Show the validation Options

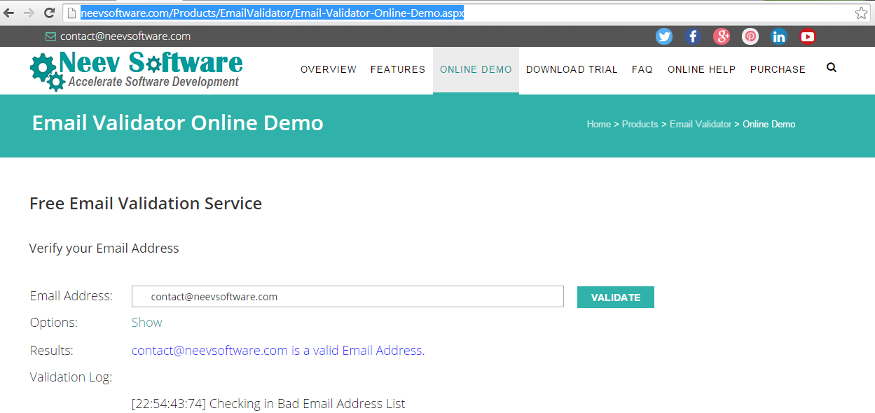[146, 323]
